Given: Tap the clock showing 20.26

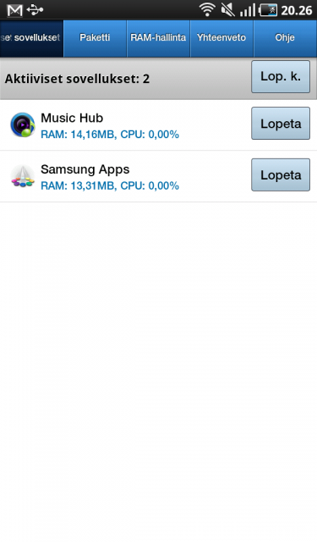Looking at the screenshot, I should pyautogui.click(x=297, y=11).
